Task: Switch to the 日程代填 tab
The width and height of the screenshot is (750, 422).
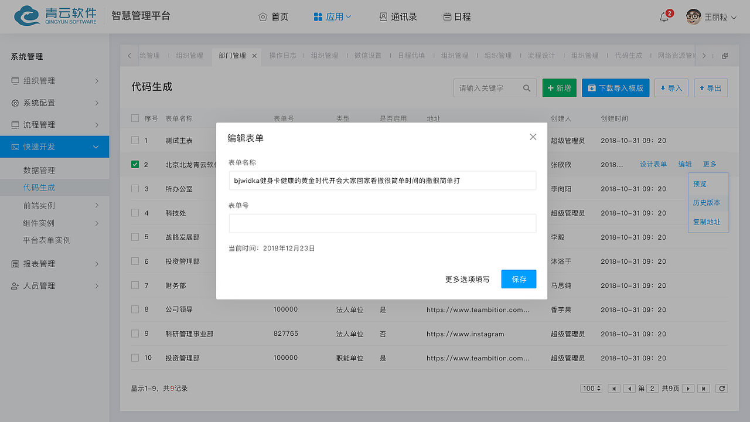Action: coord(411,56)
